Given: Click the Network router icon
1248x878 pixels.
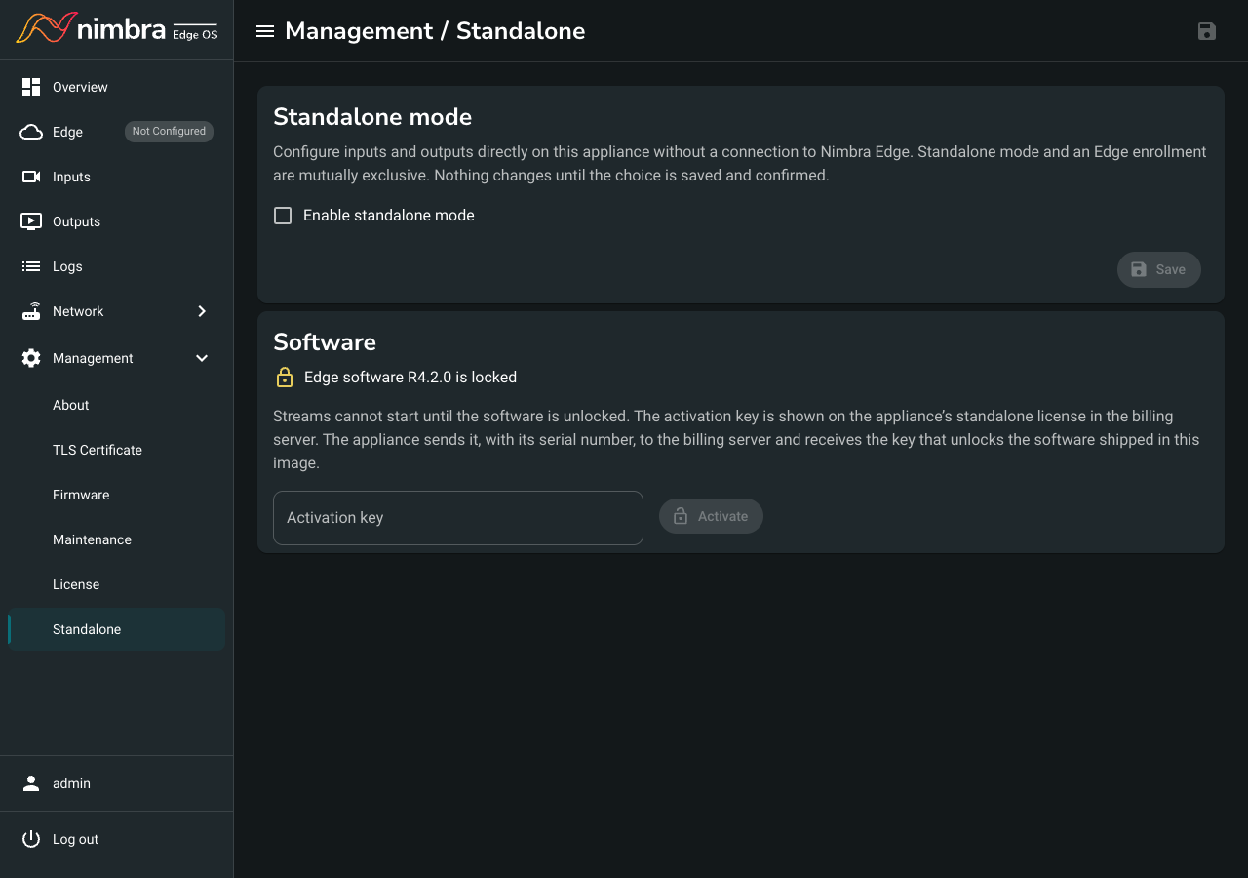Looking at the screenshot, I should [31, 311].
